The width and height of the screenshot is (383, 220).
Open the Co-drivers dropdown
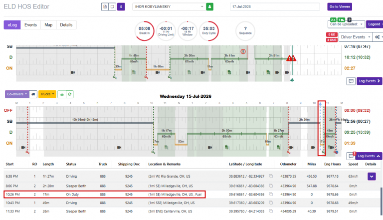[17, 94]
